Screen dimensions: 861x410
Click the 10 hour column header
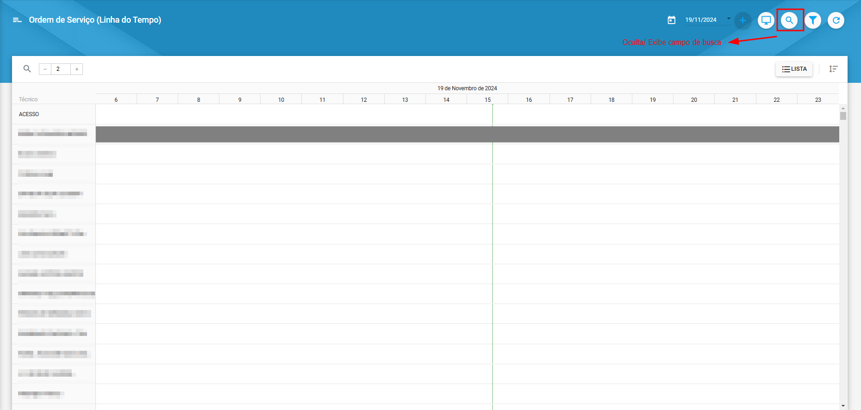click(x=281, y=99)
